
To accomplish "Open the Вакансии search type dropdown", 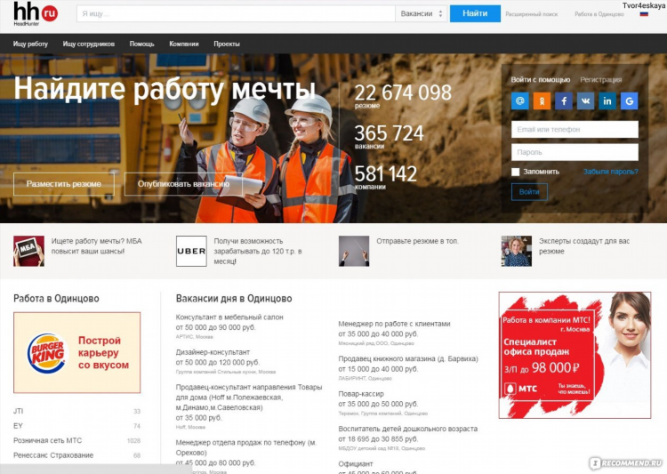I will click(422, 13).
